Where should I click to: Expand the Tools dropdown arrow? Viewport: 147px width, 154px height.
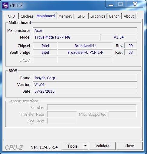click(86, 146)
